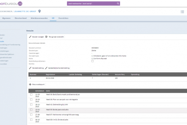187x125 pixels.
Task: Select sickness record row number 1
Action: pos(30,78)
